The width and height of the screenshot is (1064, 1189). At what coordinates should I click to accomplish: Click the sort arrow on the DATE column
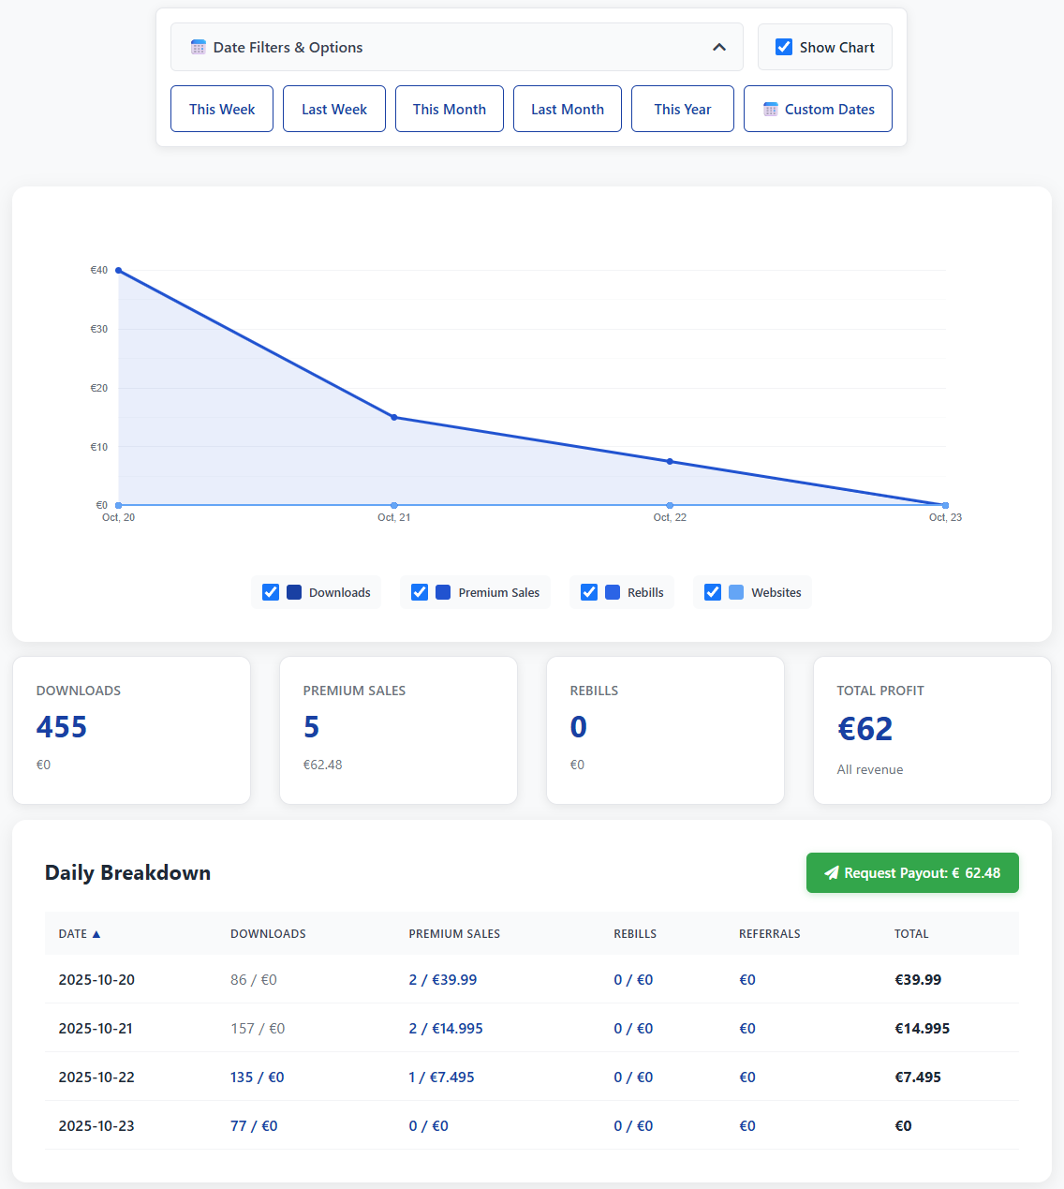click(96, 933)
